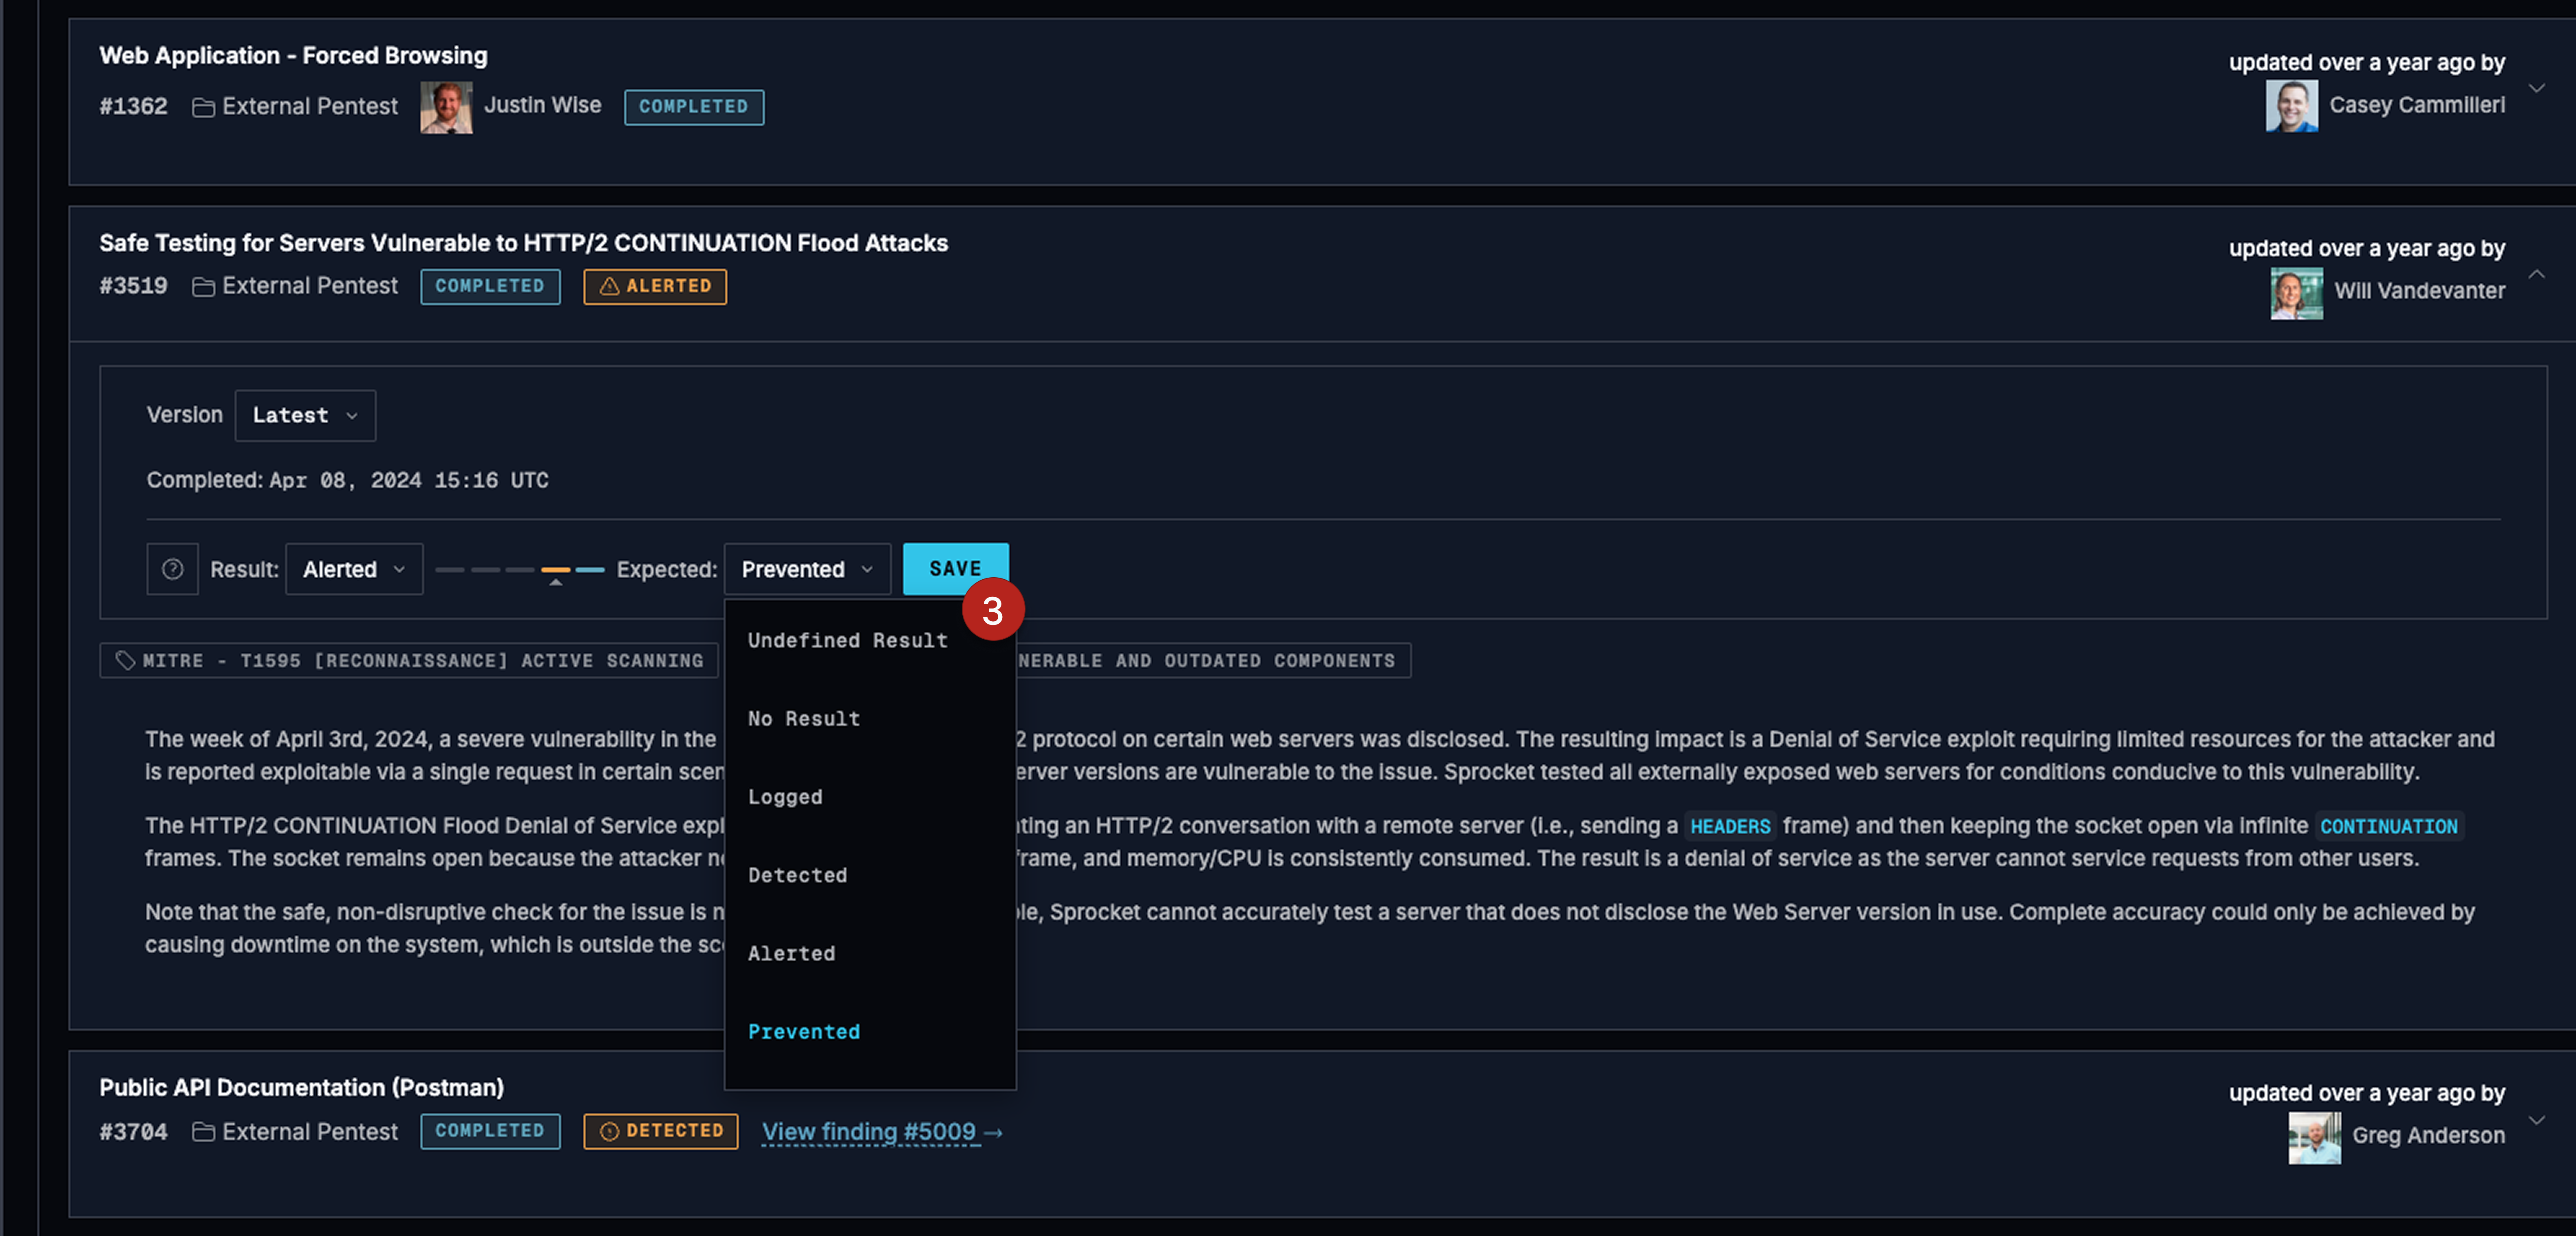Screen dimensions: 2576x1236
Task: Click folder icon for #3519 External Pentest
Action: (203, 287)
